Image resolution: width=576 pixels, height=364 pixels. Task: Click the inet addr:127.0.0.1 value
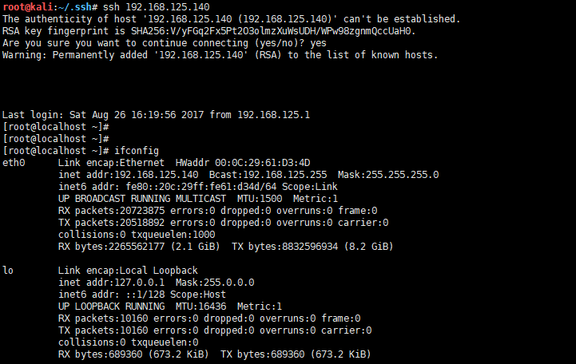pos(111,283)
